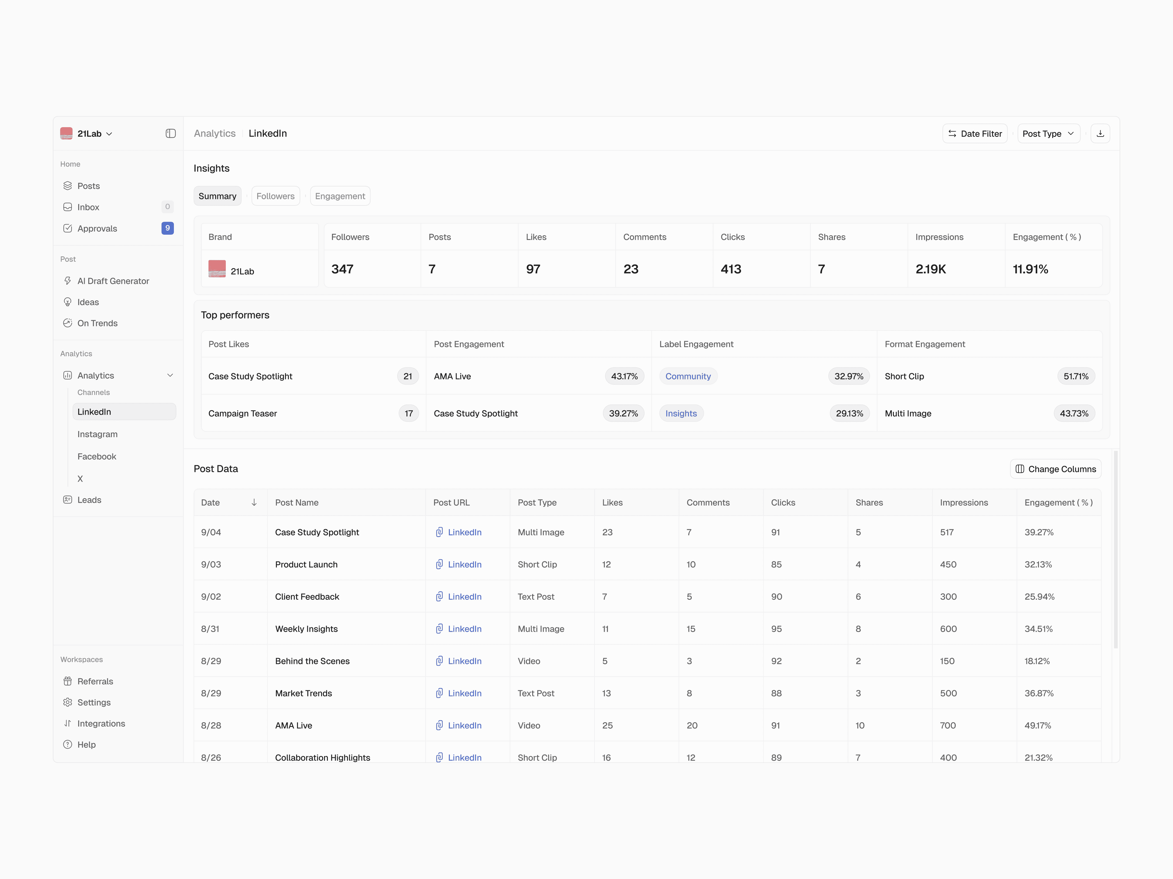1173x879 pixels.
Task: Click the Integrations arrows icon
Action: coord(67,723)
